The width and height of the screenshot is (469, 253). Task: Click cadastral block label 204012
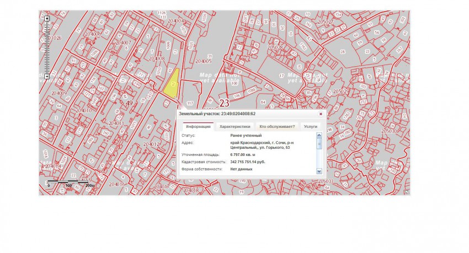(x=151, y=144)
